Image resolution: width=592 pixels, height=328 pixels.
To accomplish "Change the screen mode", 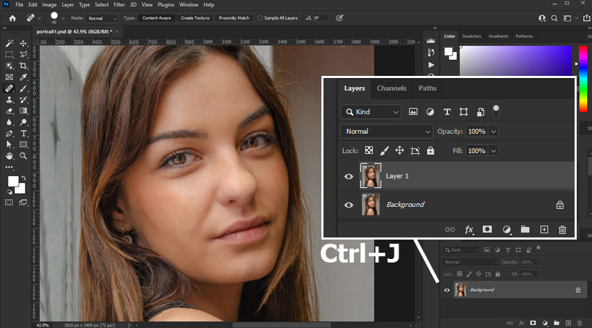I will pos(24,203).
